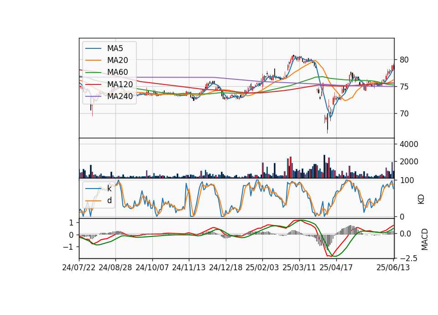The image size is (438, 315).
Task: Click the 24/07/22 date tick label
Action: point(79,268)
